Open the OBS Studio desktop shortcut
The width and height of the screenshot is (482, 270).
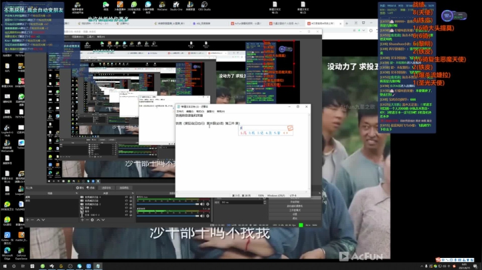coord(204,6)
